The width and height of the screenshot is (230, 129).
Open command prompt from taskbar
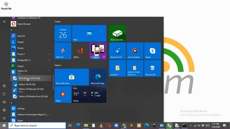pyautogui.click(x=184, y=125)
